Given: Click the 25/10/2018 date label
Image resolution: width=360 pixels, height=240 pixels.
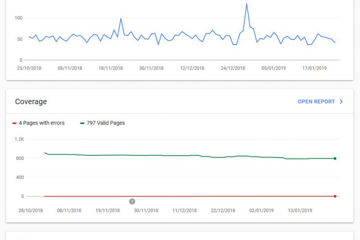Looking at the screenshot, I should [x=29, y=68].
